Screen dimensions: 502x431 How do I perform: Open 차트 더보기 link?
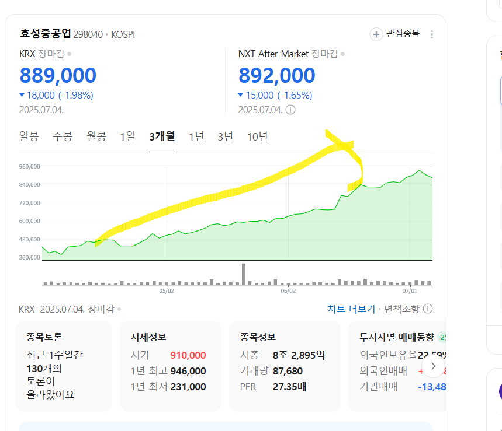click(351, 309)
